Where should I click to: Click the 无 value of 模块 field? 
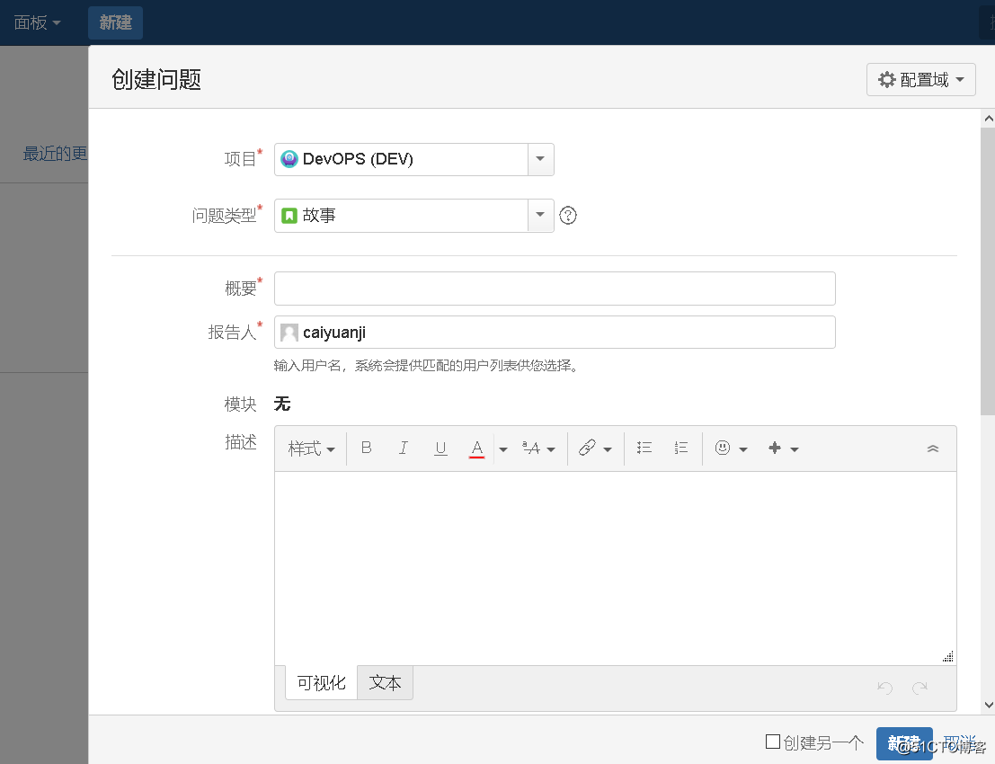[281, 404]
